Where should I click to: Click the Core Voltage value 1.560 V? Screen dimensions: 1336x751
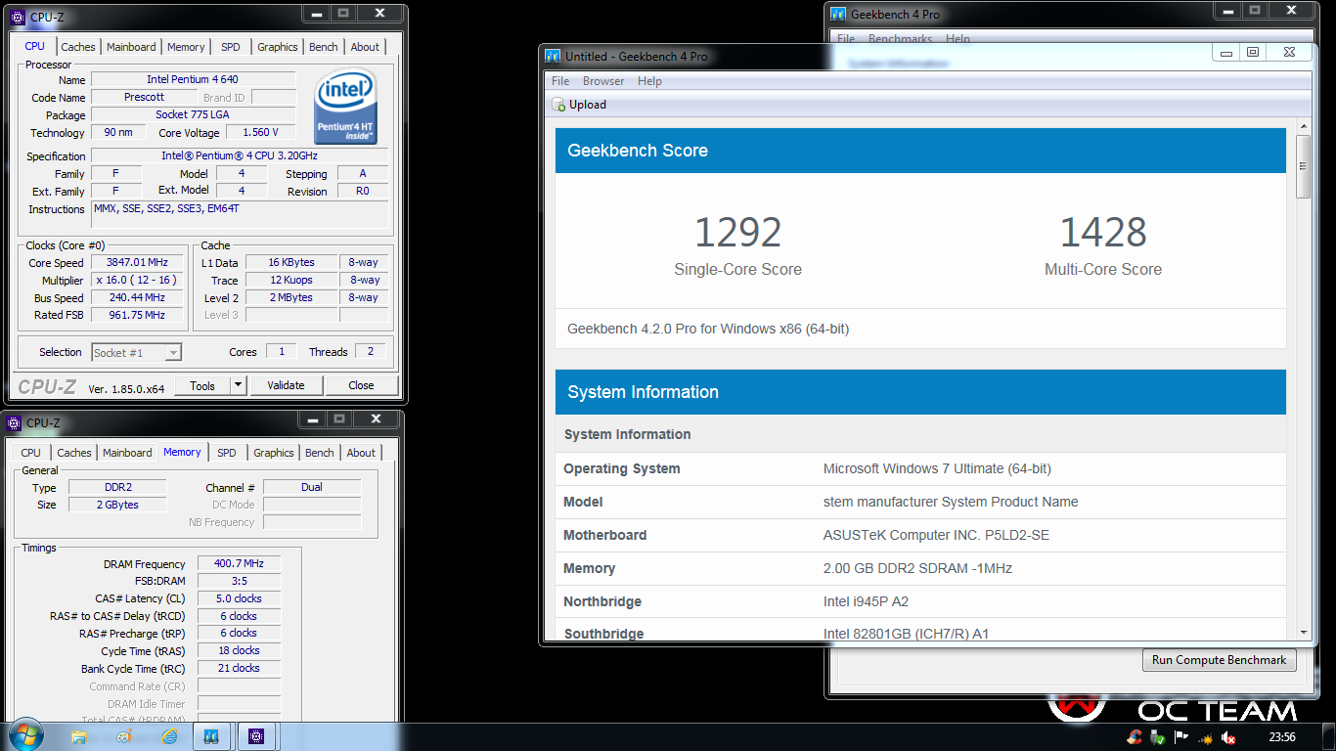click(260, 132)
